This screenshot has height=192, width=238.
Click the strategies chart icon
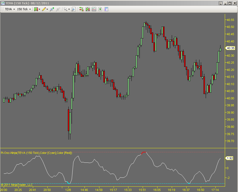(x=87, y=9)
